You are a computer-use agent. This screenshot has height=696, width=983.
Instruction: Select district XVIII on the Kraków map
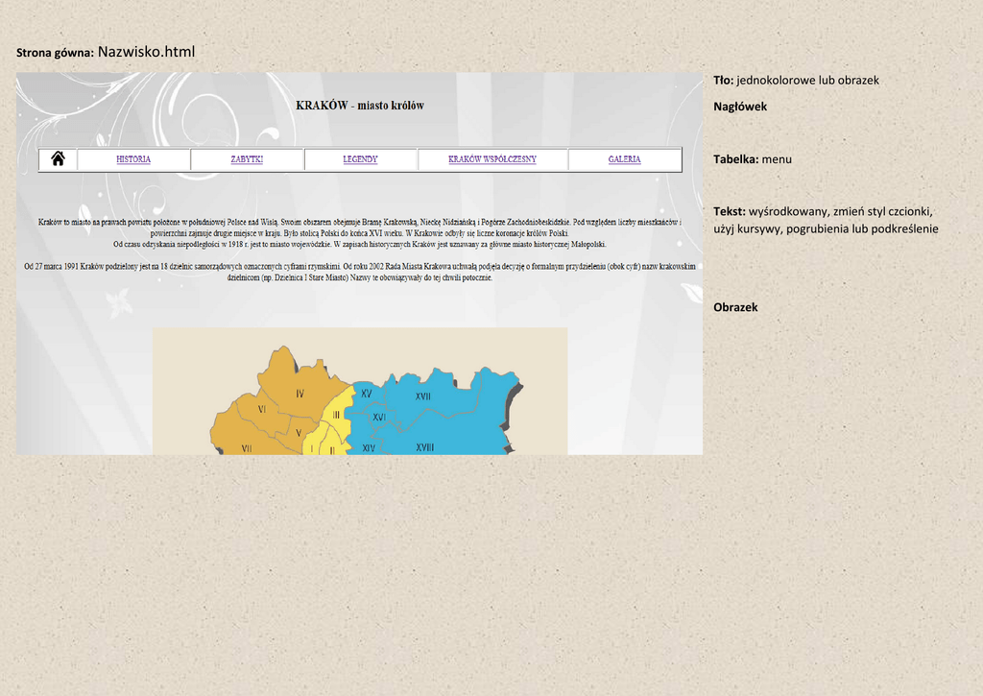(x=424, y=446)
